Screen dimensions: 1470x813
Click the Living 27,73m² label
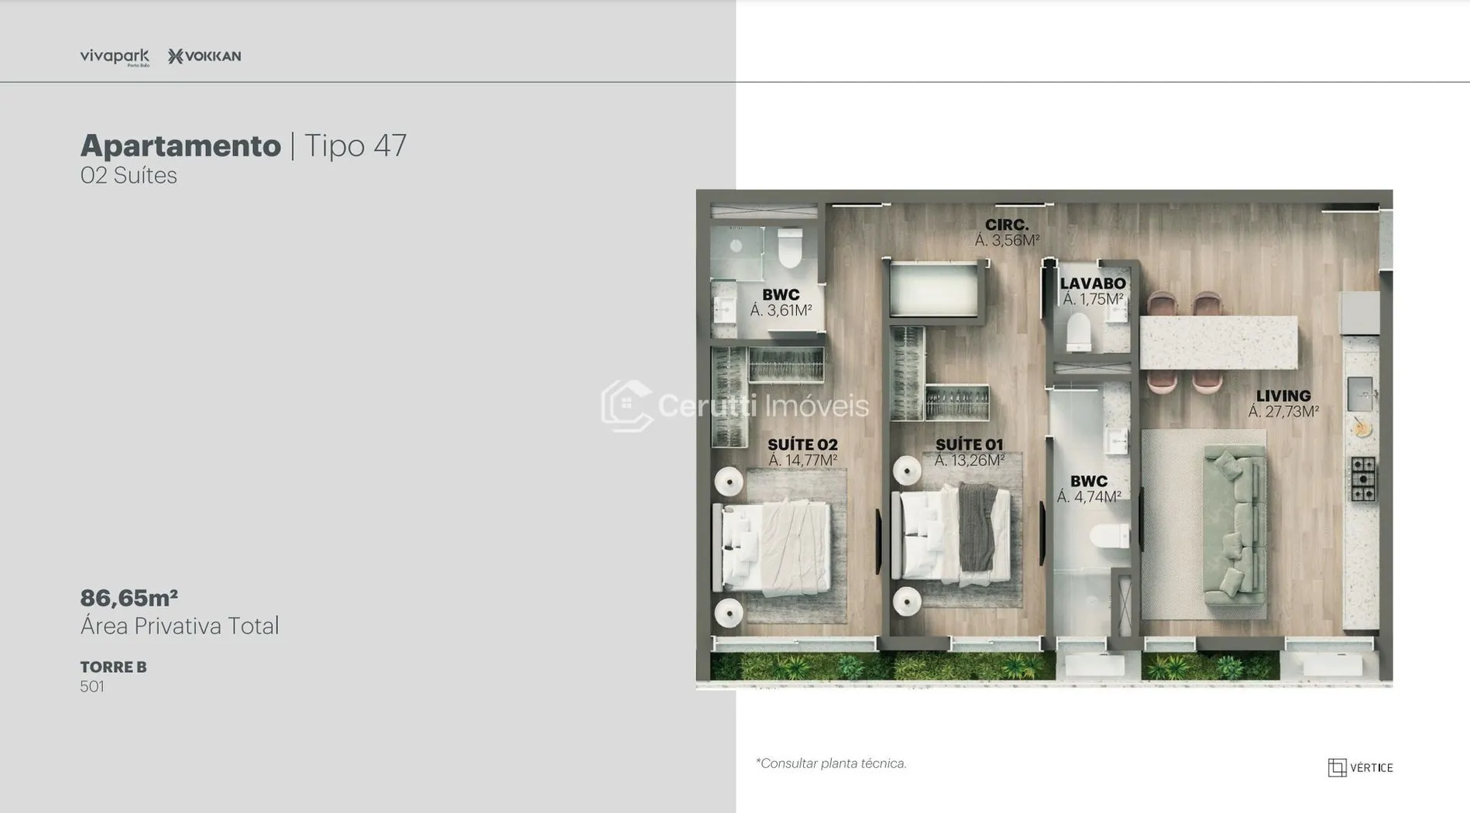[1283, 403]
